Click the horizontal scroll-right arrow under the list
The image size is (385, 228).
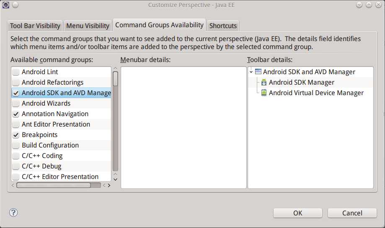[109, 185]
